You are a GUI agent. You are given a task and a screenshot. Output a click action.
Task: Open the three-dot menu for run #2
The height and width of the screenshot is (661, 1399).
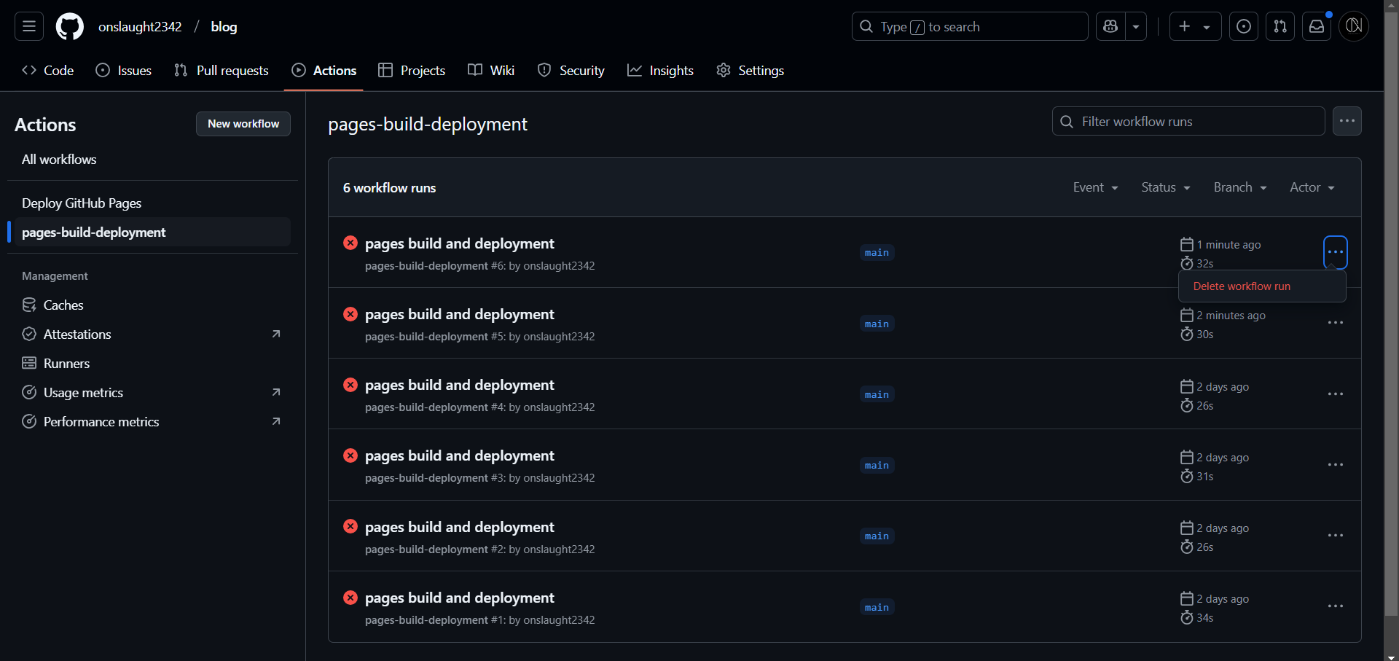1335,536
